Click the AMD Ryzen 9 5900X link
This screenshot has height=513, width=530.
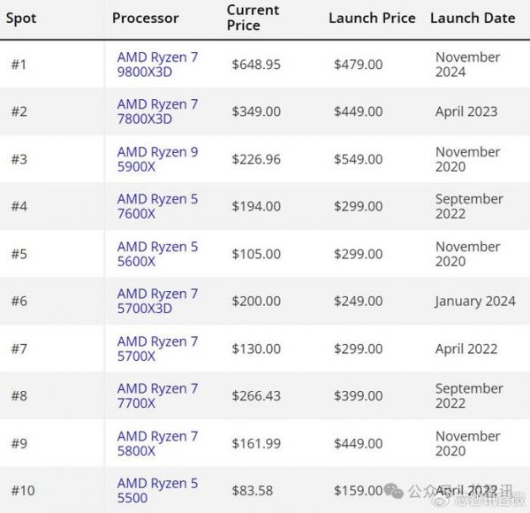[157, 159]
